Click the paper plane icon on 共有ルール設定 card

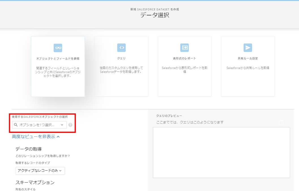(248, 47)
